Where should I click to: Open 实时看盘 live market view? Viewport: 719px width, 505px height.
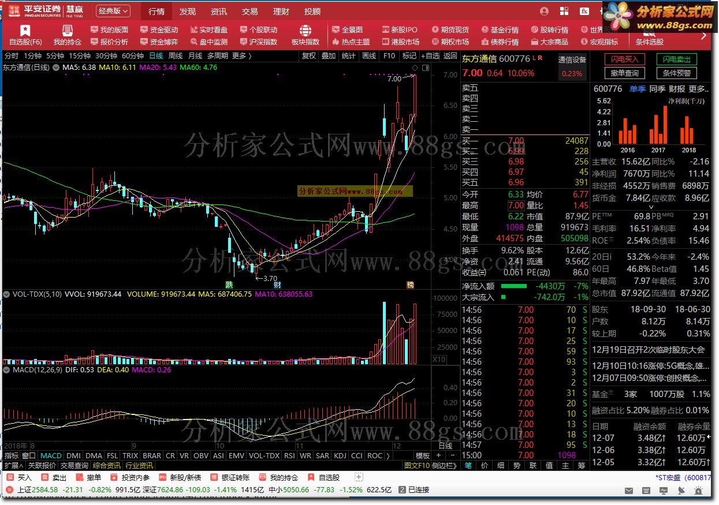coord(208,29)
